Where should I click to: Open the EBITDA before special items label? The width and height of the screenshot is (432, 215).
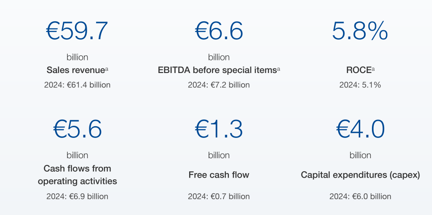point(217,70)
